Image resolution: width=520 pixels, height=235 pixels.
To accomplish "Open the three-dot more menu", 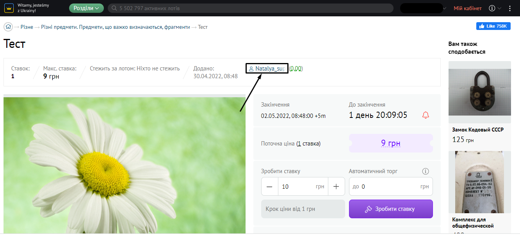I will click(x=510, y=8).
